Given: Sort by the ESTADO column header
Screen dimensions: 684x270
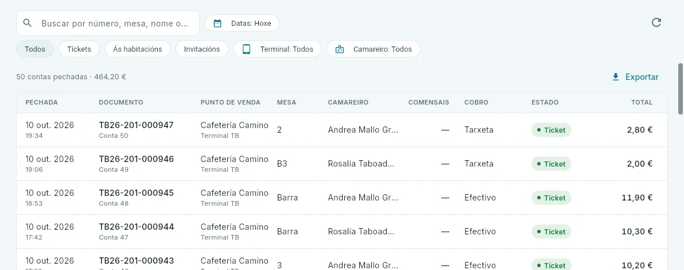Looking at the screenshot, I should 545,102.
